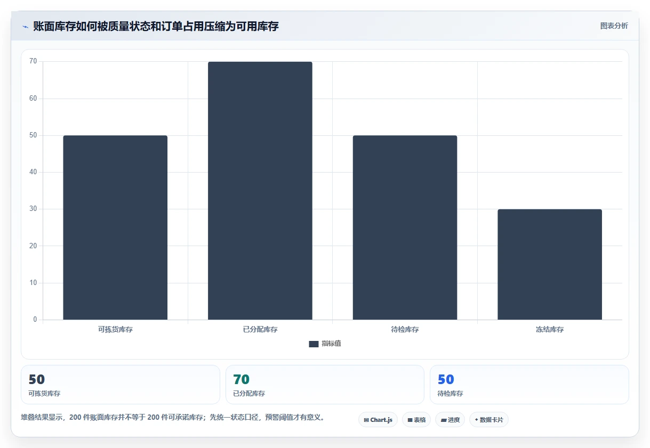The height and width of the screenshot is (448, 650).
Task: Click the Chart.js tag chip
Action: 378,420
